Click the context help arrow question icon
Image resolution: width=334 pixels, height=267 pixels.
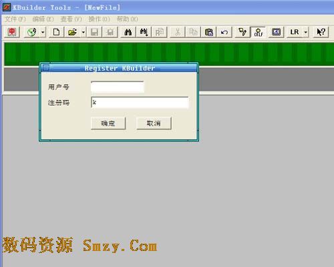321,32
